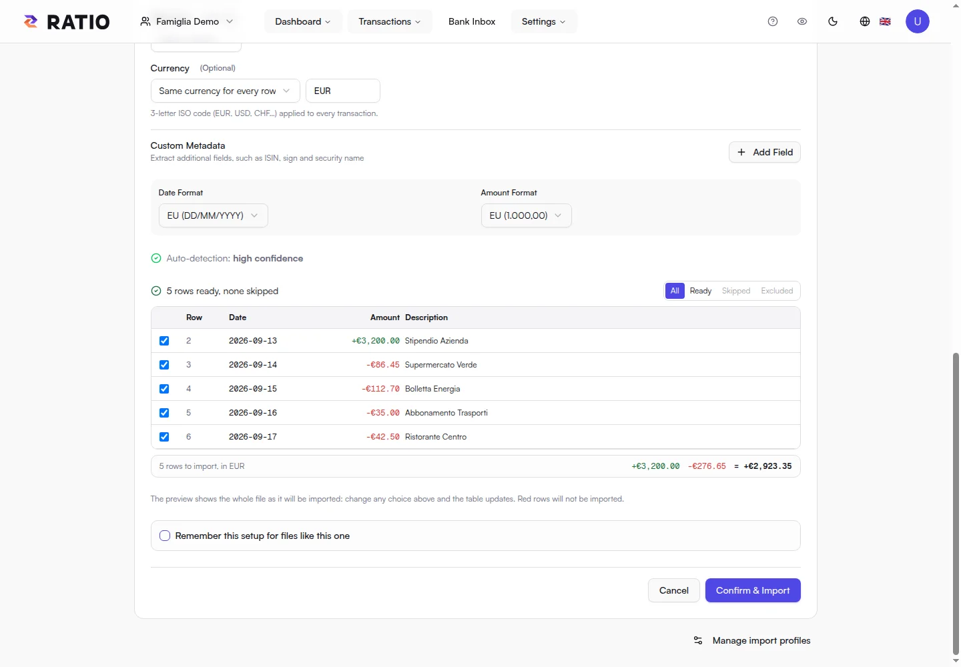
Task: Select the Skipped filter tab
Action: [x=736, y=291]
